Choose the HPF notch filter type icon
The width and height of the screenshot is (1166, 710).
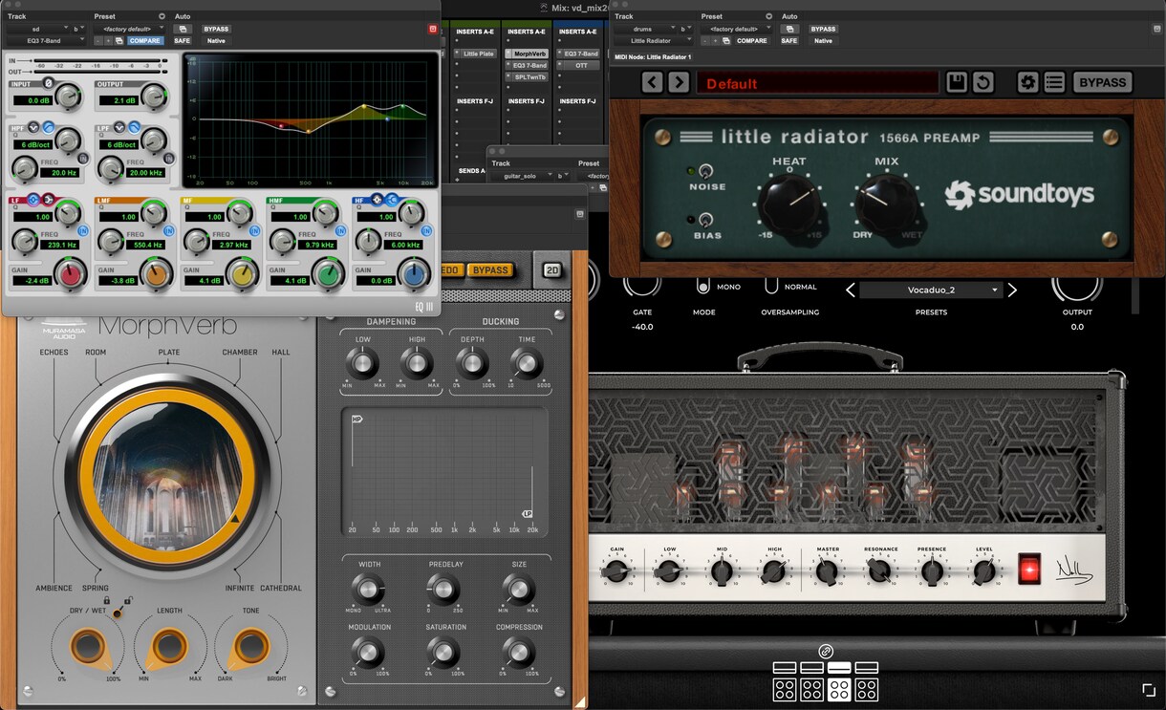coord(33,127)
